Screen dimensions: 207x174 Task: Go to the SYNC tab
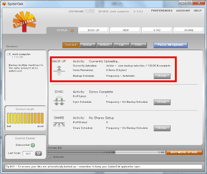157,30
